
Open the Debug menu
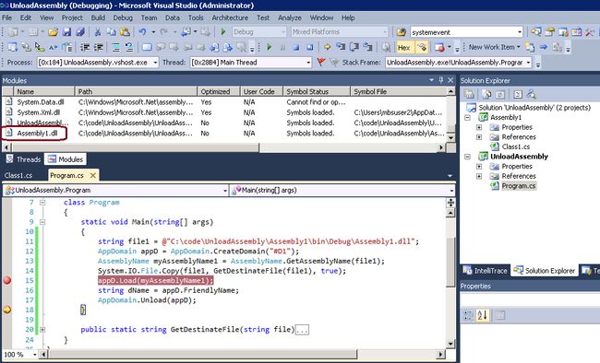pos(123,18)
